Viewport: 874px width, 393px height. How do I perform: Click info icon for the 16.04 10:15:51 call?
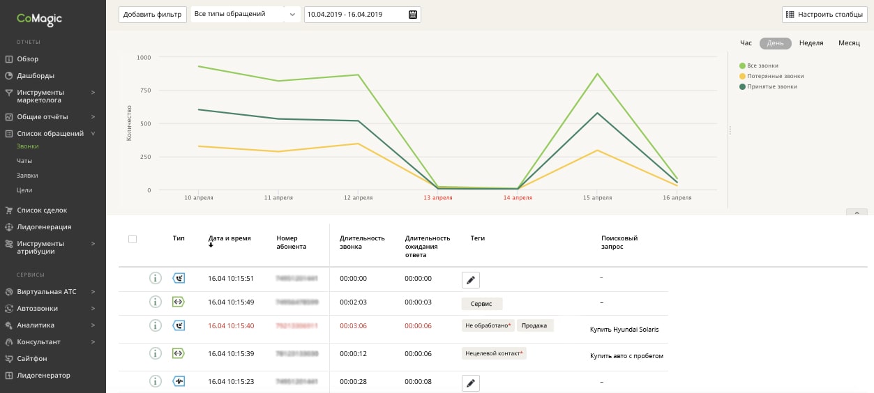point(156,279)
